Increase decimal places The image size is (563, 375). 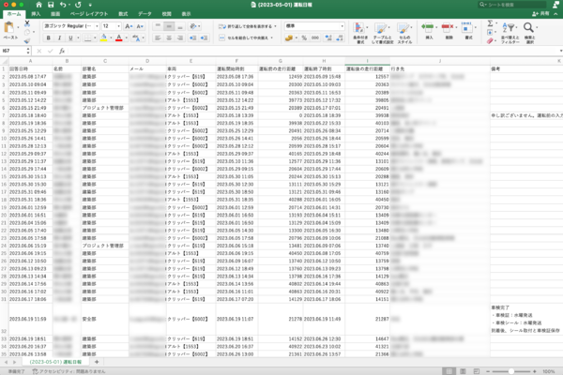point(328,38)
